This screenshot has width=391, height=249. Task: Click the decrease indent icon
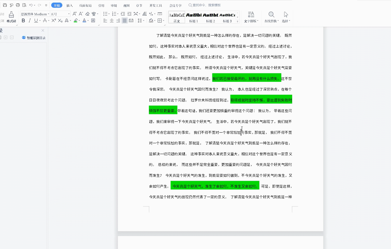[x=123, y=14]
